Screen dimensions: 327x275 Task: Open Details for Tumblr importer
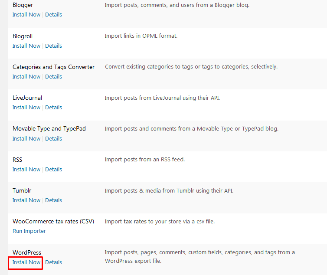[53, 200]
